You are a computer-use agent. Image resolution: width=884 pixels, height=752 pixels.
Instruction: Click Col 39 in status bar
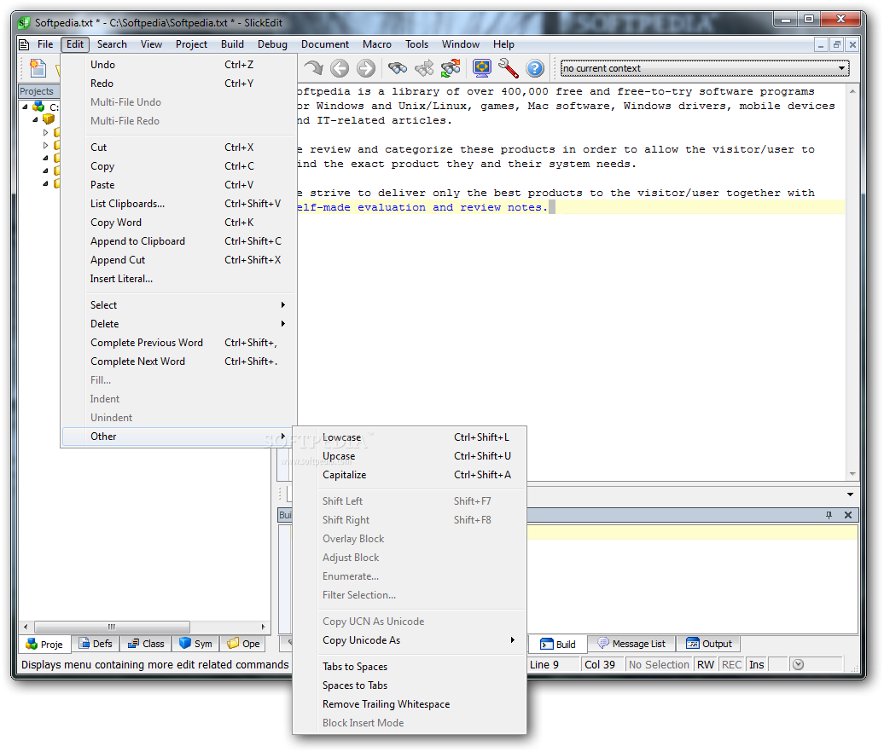pos(600,665)
